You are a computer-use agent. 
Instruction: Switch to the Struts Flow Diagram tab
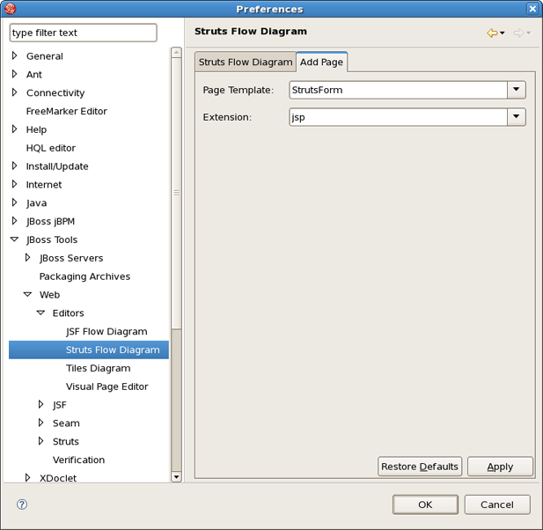tap(245, 63)
